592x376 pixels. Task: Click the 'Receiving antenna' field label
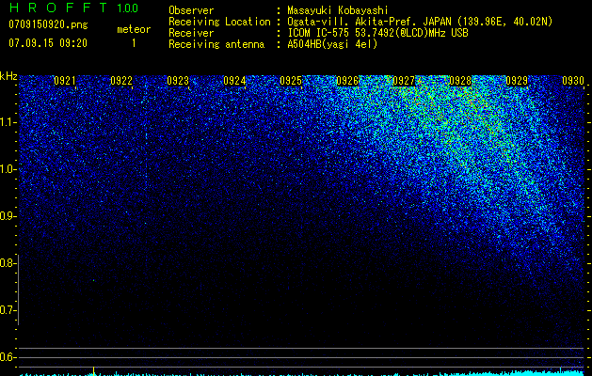(x=216, y=44)
